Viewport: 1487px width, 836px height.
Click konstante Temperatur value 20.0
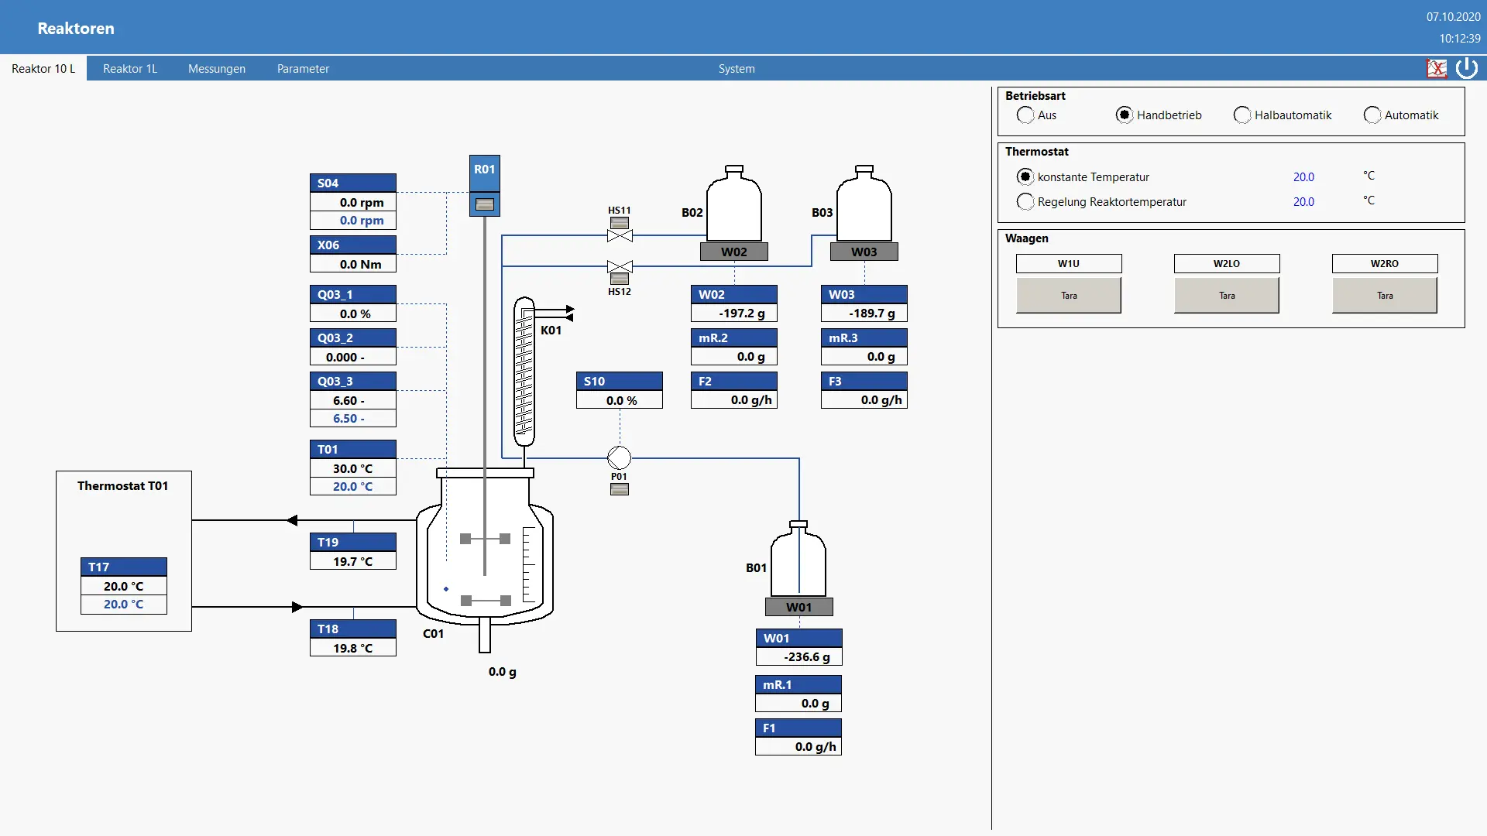coord(1303,177)
